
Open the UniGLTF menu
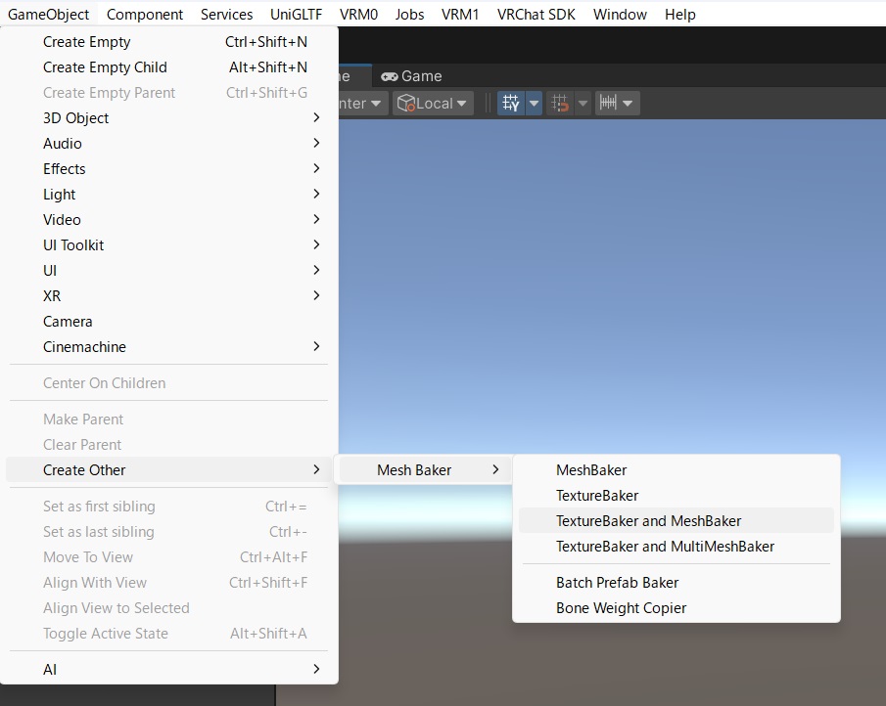pyautogui.click(x=296, y=15)
